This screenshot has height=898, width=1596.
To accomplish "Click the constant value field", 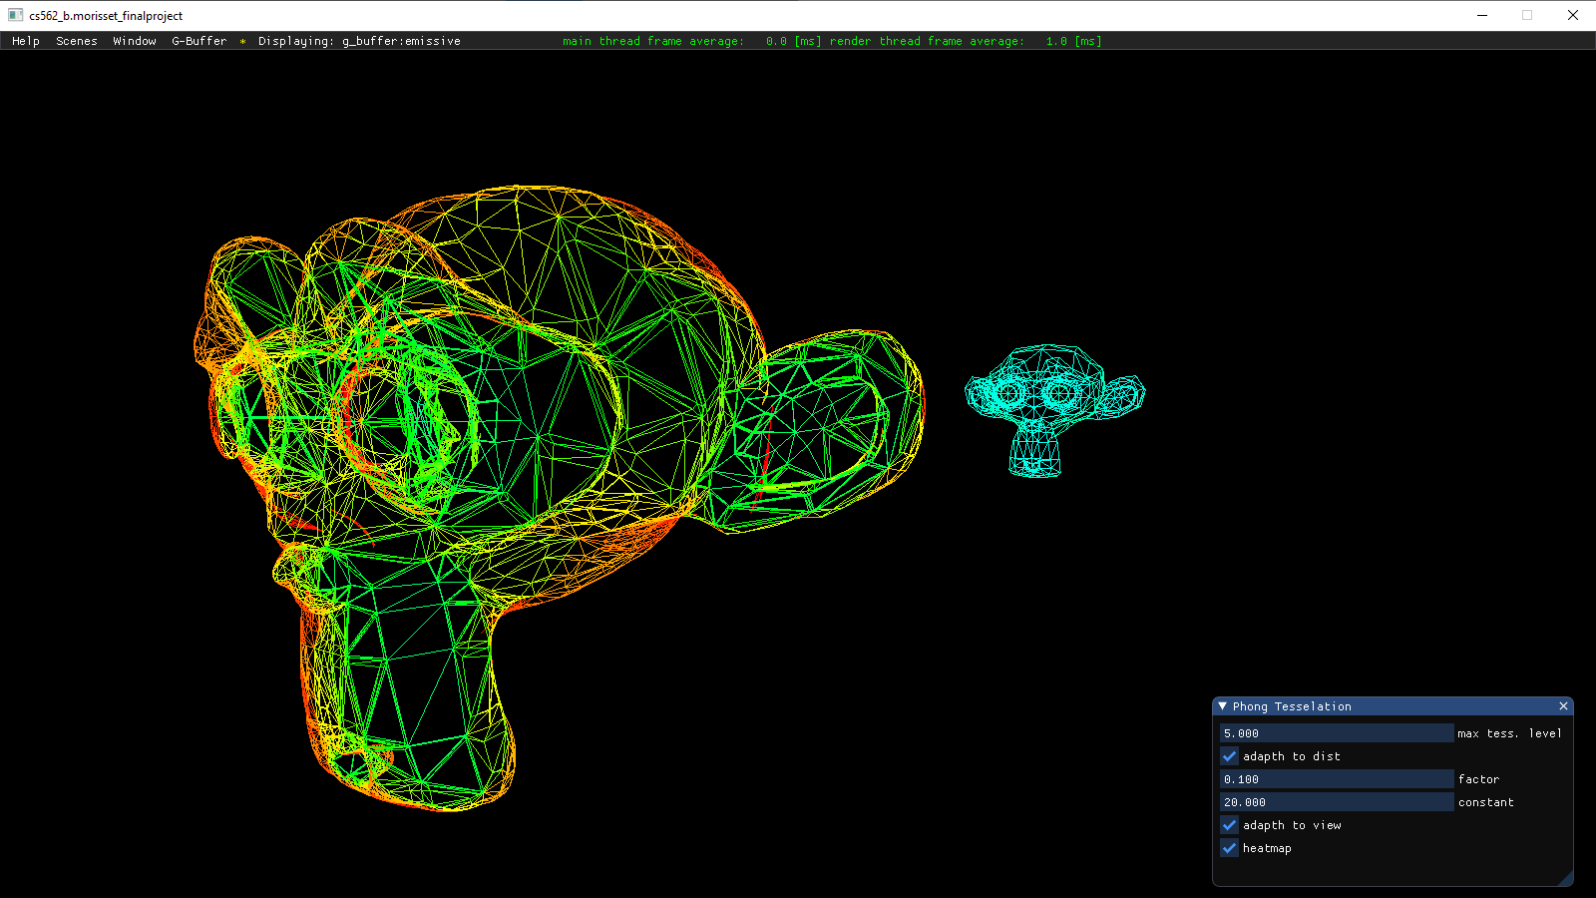I will [1336, 802].
